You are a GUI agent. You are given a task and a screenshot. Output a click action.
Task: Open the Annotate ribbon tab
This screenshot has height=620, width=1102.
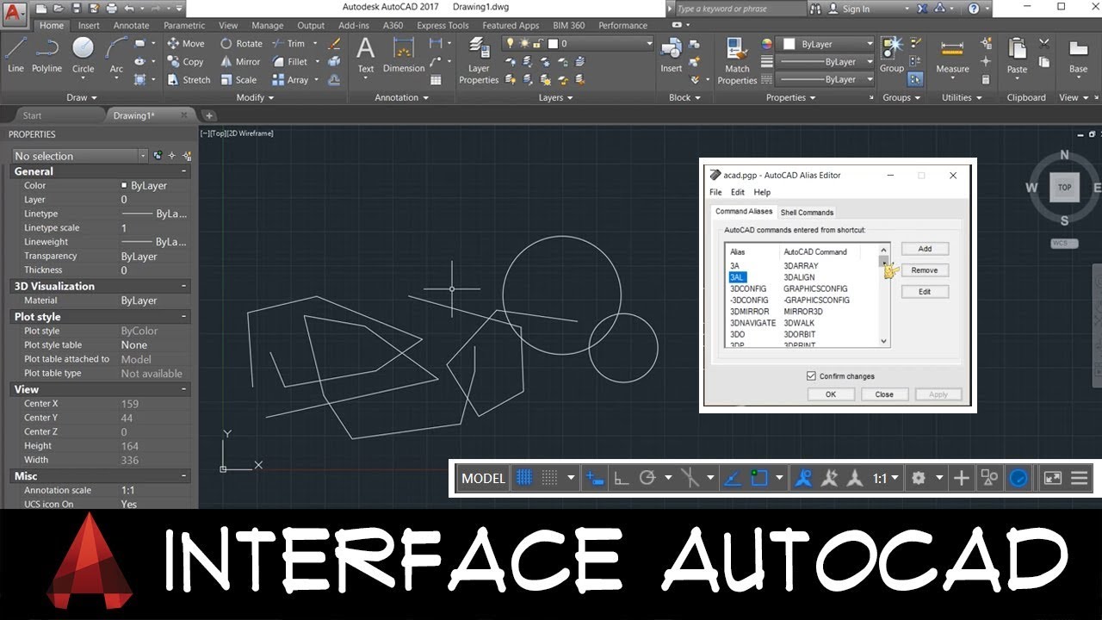click(x=131, y=25)
